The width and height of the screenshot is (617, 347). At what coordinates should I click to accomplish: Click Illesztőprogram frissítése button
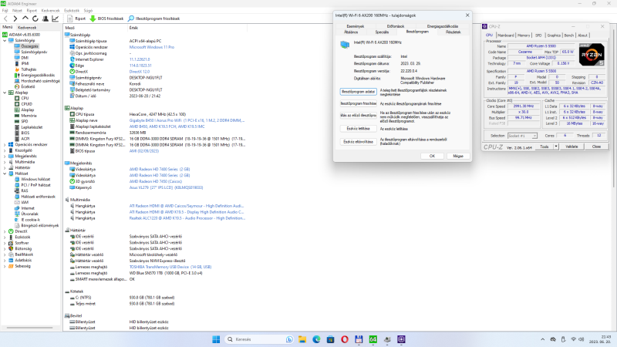[x=358, y=103]
